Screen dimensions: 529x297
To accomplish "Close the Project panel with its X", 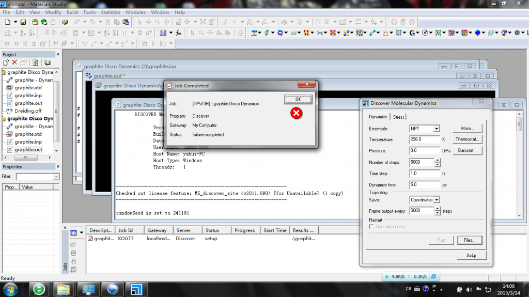I will click(x=58, y=54).
